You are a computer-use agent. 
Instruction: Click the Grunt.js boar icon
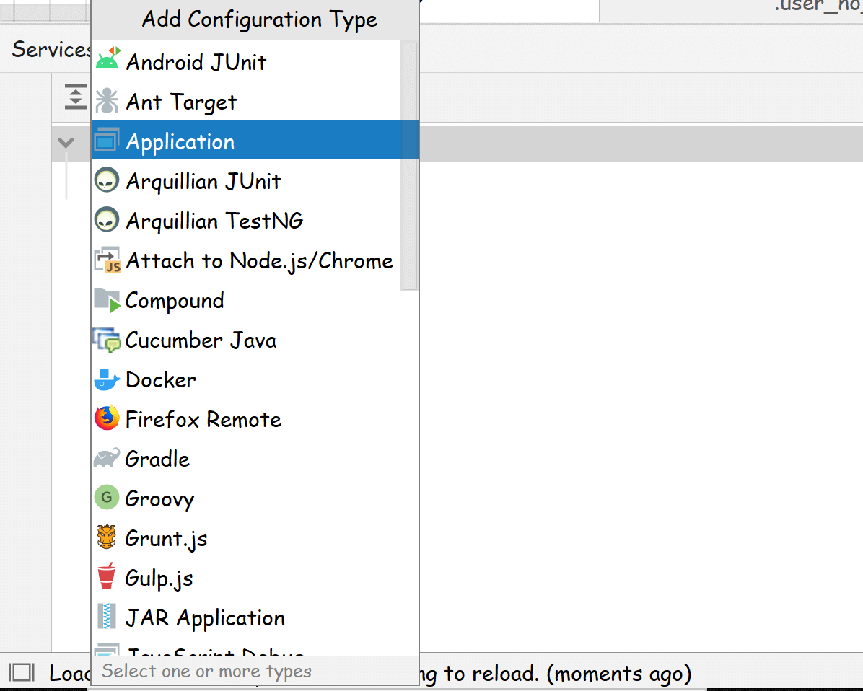coord(107,538)
